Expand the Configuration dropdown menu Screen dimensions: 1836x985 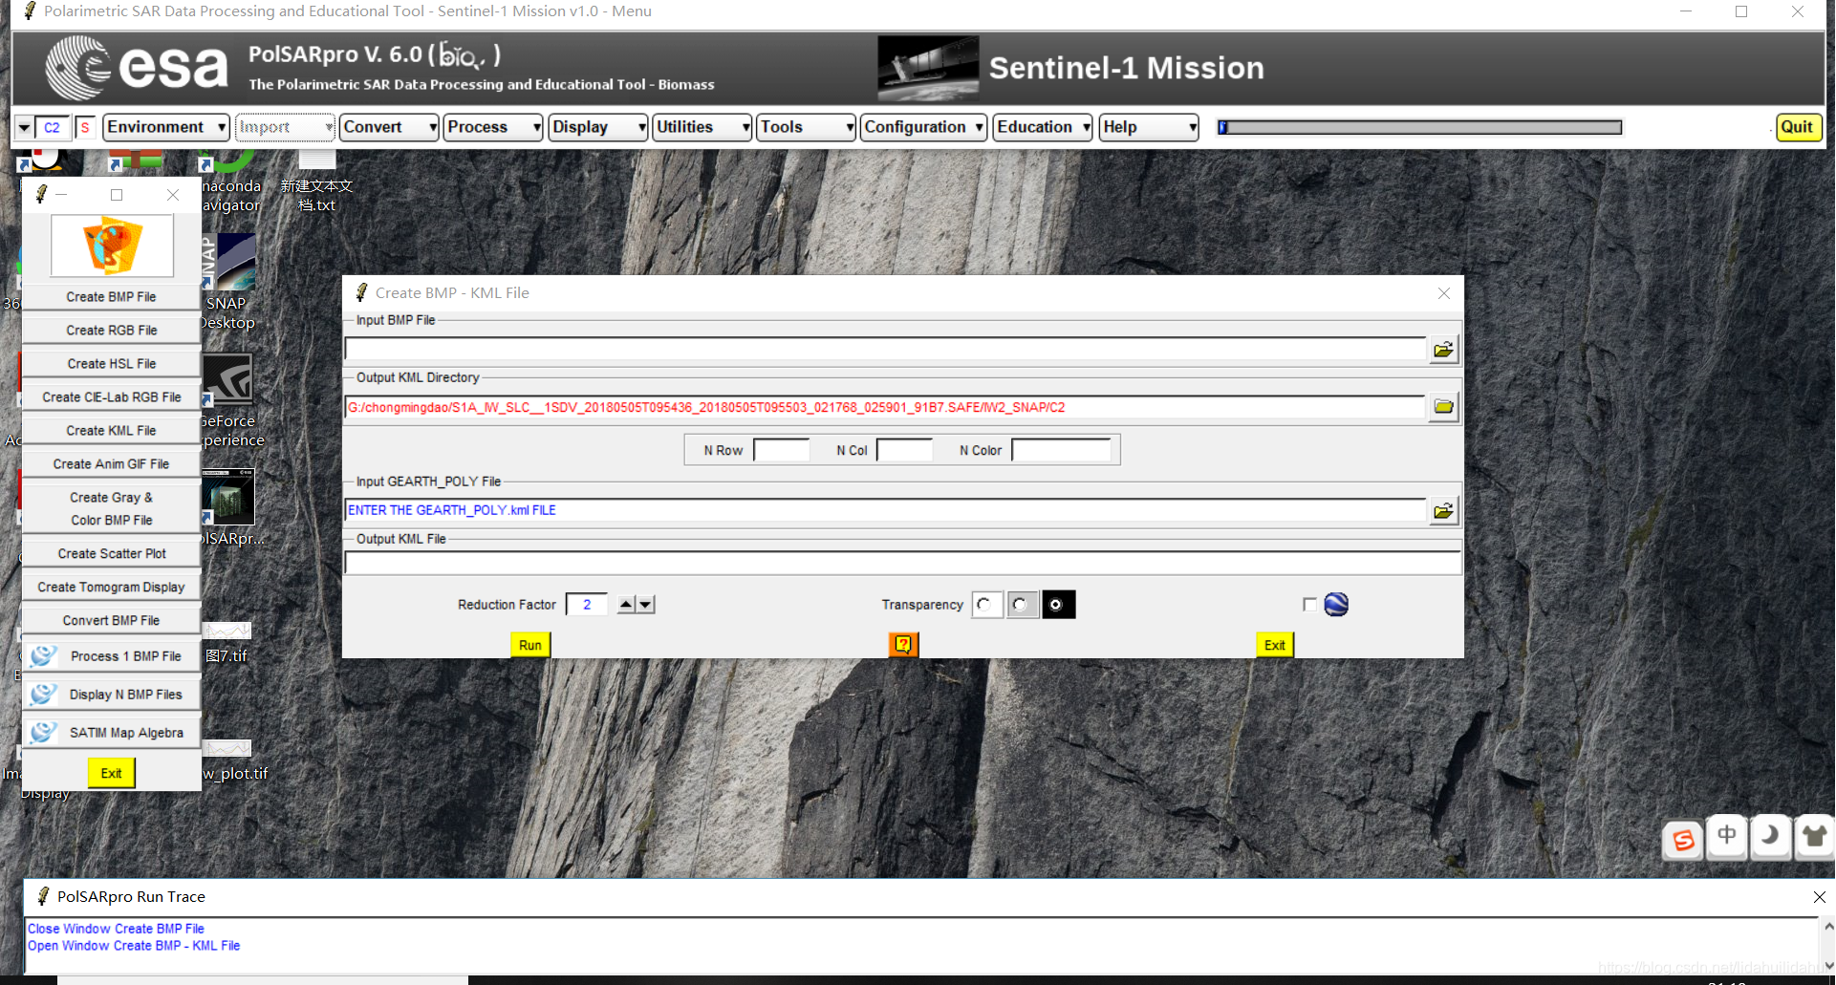[x=923, y=127]
